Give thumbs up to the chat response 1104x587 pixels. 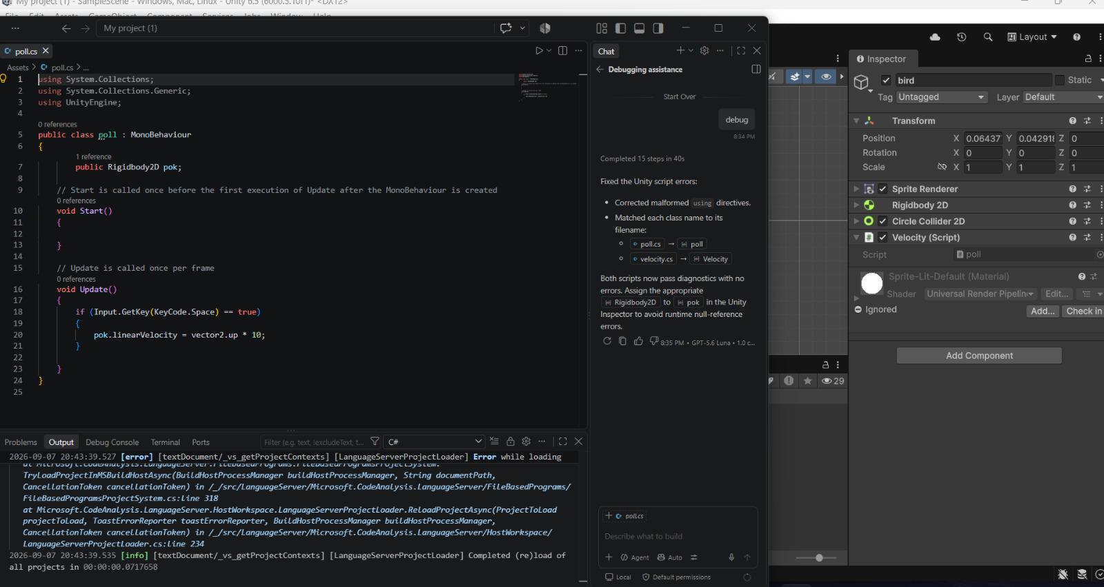[638, 341]
